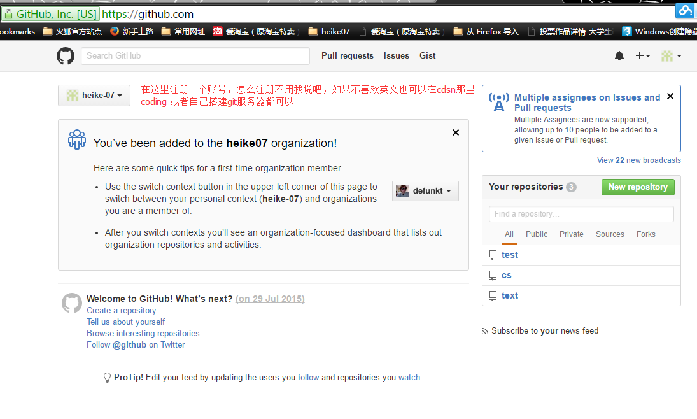The height and width of the screenshot is (419, 697).
Task: Switch to the Private repositories tab
Action: click(571, 234)
